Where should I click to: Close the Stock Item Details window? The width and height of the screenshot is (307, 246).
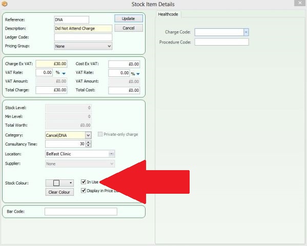click(x=299, y=3)
